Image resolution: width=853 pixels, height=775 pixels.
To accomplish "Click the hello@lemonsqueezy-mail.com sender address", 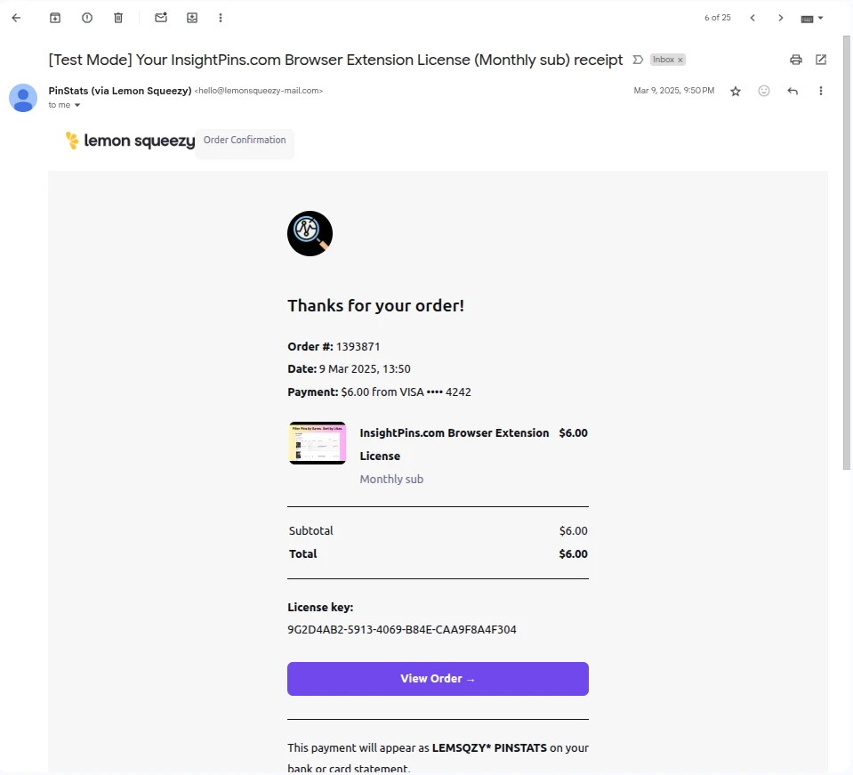I will coord(259,91).
